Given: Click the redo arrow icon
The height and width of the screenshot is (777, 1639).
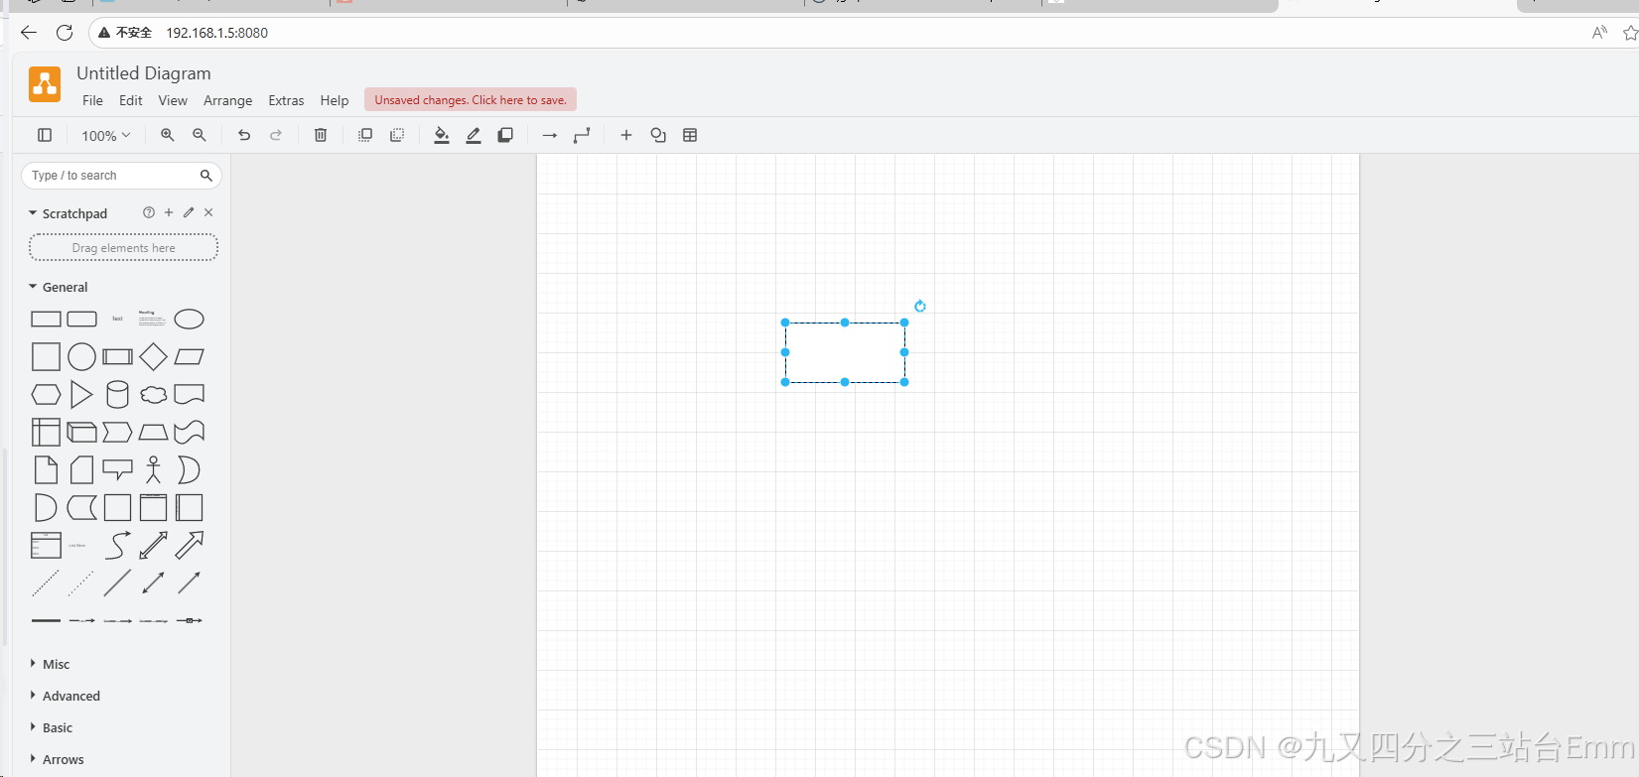Looking at the screenshot, I should [x=276, y=135].
